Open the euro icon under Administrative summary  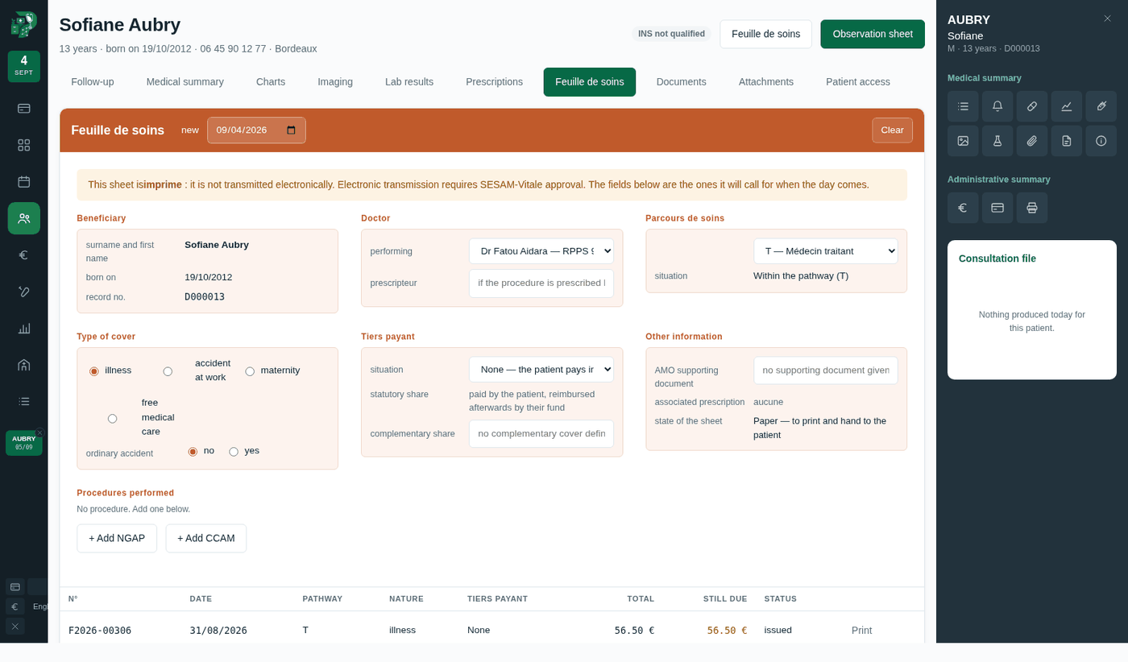[x=963, y=208]
